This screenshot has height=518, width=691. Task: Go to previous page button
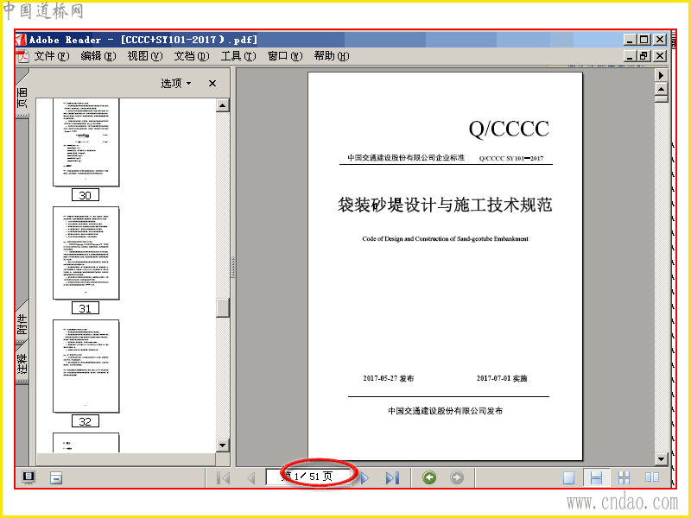(250, 477)
